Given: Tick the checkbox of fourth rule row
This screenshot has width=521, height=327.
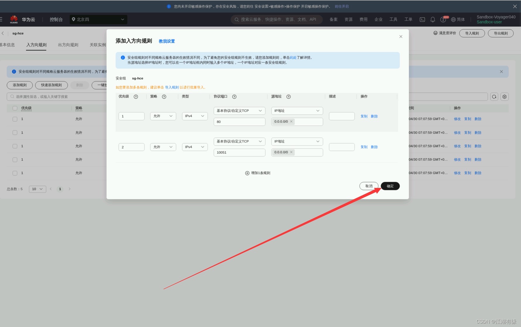Looking at the screenshot, I should click(x=15, y=160).
